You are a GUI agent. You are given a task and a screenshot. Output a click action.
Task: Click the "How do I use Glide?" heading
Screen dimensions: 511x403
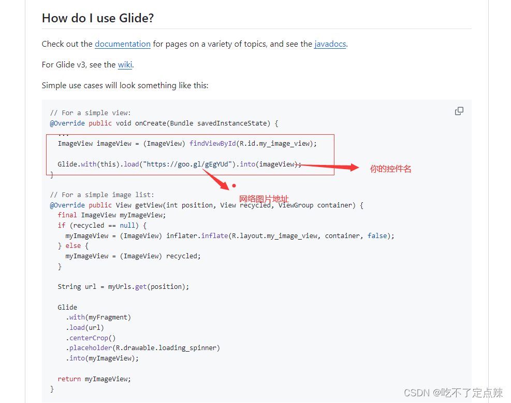(x=98, y=18)
